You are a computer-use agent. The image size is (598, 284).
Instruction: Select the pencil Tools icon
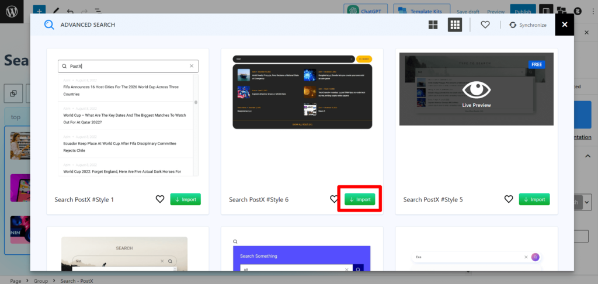55,11
